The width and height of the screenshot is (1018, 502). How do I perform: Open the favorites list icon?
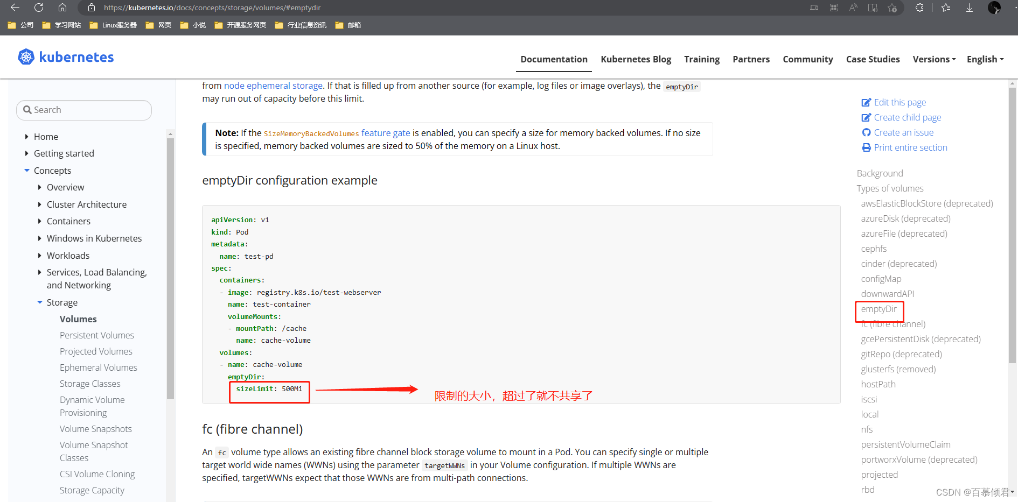click(946, 8)
